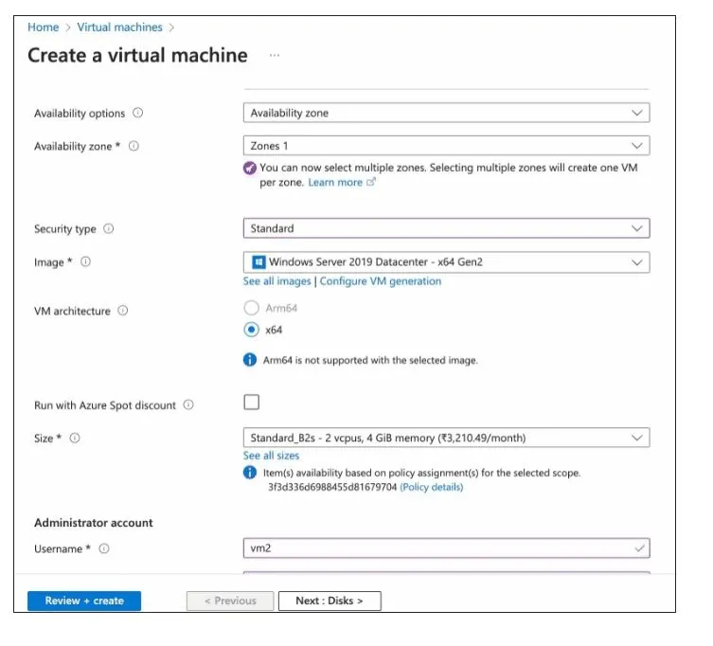Click Review + create button
Image resolution: width=713 pixels, height=646 pixels.
coord(84,601)
